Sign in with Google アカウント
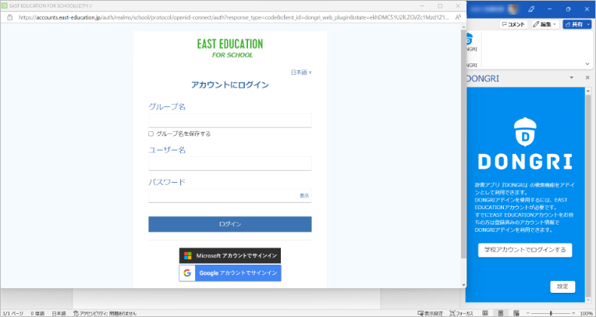The width and height of the screenshot is (596, 317). pyautogui.click(x=230, y=273)
